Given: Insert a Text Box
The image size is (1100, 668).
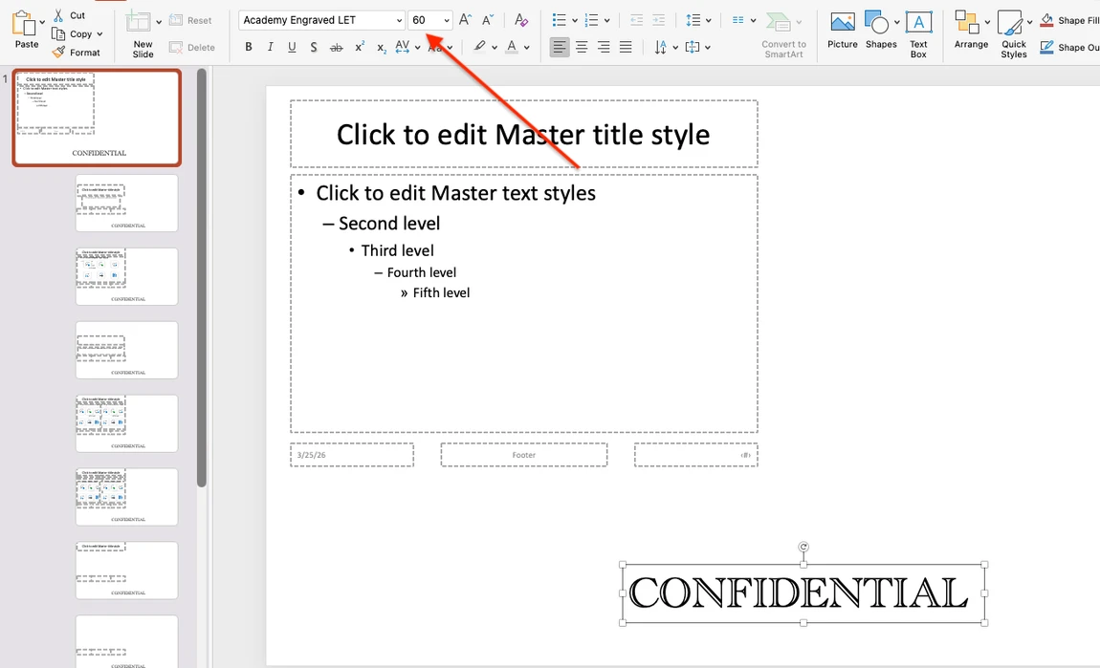Looking at the screenshot, I should tap(918, 29).
